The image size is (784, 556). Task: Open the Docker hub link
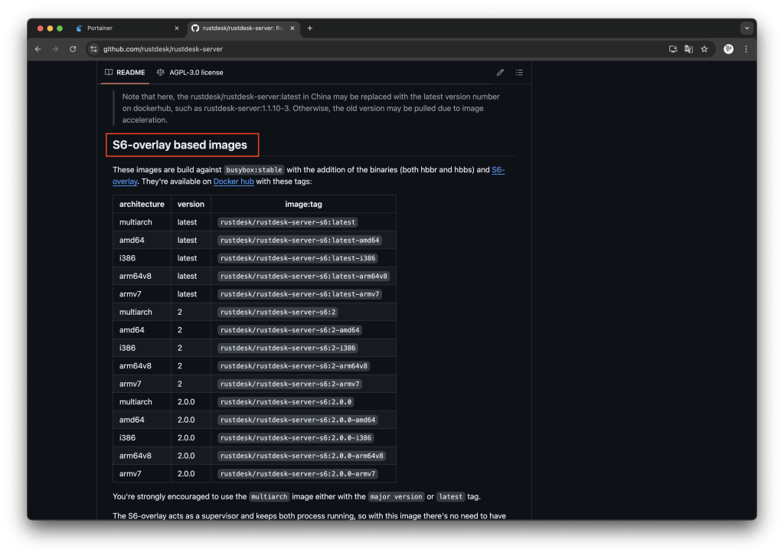pos(234,182)
